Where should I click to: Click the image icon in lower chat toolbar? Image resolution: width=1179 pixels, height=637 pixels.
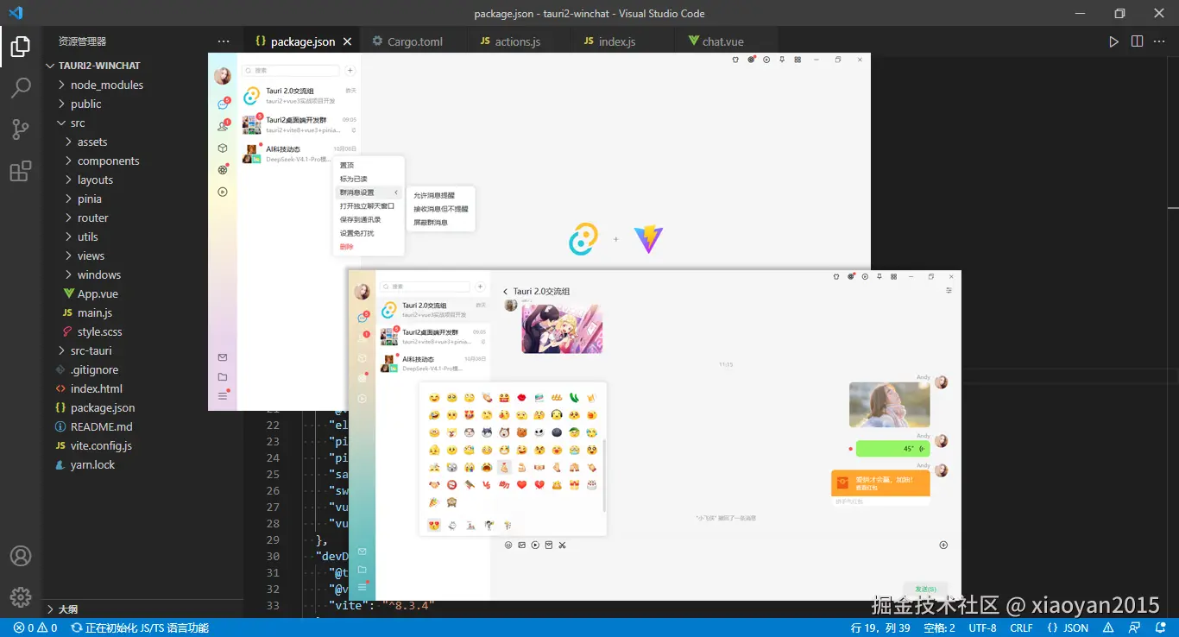coord(521,545)
